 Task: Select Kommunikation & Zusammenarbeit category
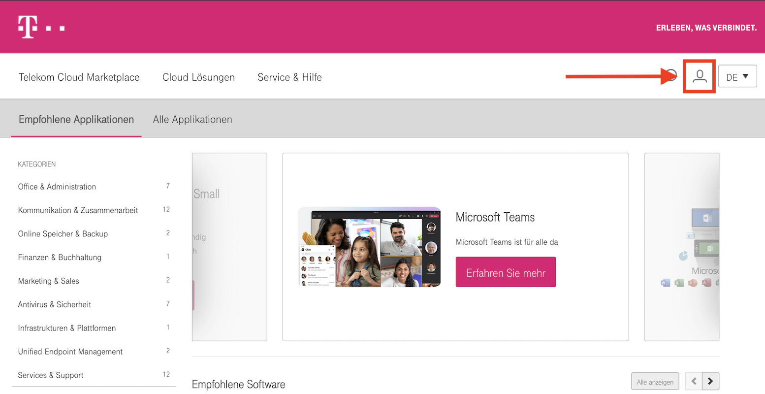point(78,210)
